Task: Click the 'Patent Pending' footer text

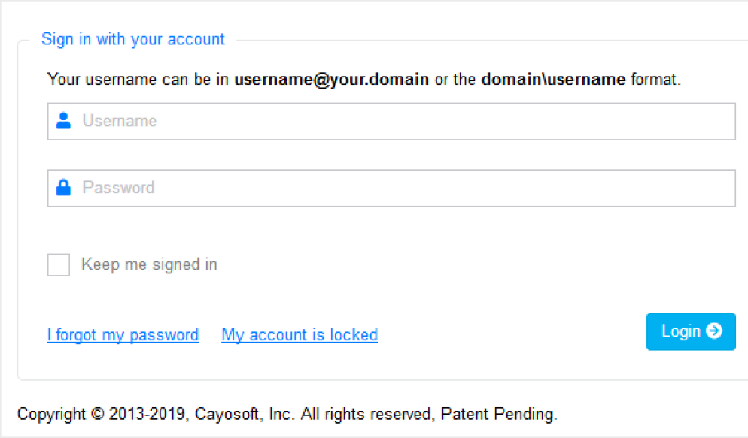Action: pyautogui.click(x=498, y=414)
